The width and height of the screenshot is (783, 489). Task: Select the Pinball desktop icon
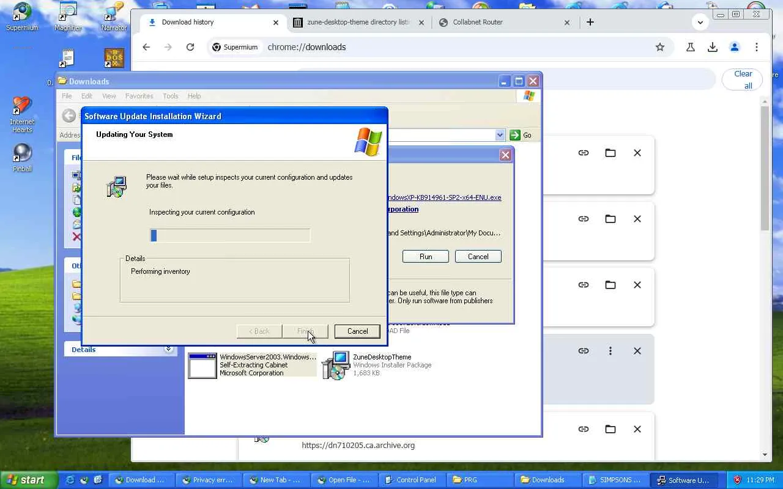click(22, 158)
